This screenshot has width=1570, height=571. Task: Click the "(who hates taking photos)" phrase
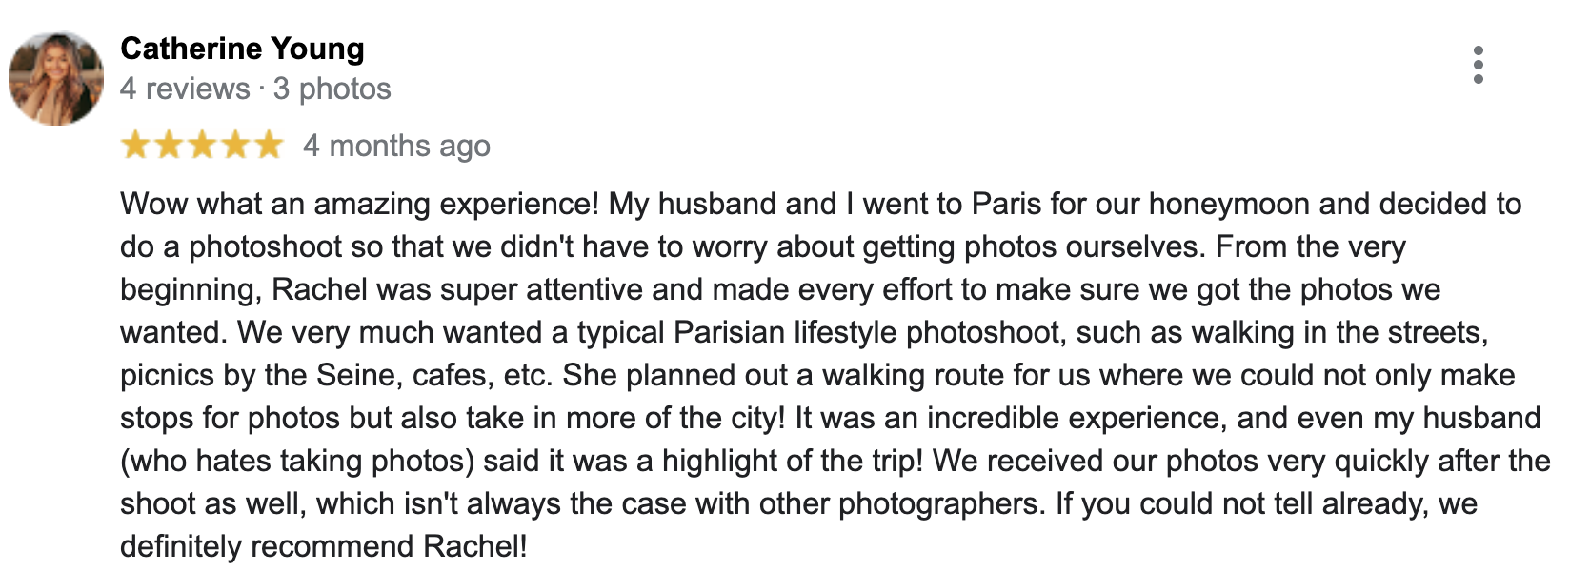297,462
